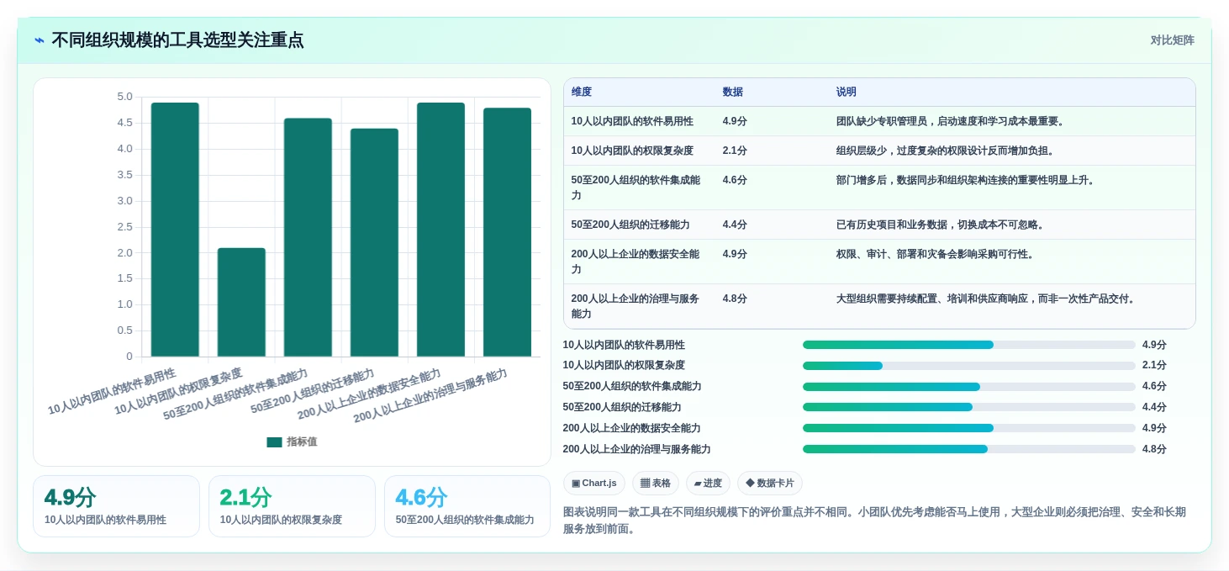Click the 4.4分 value beside the progress bar

1154,407
